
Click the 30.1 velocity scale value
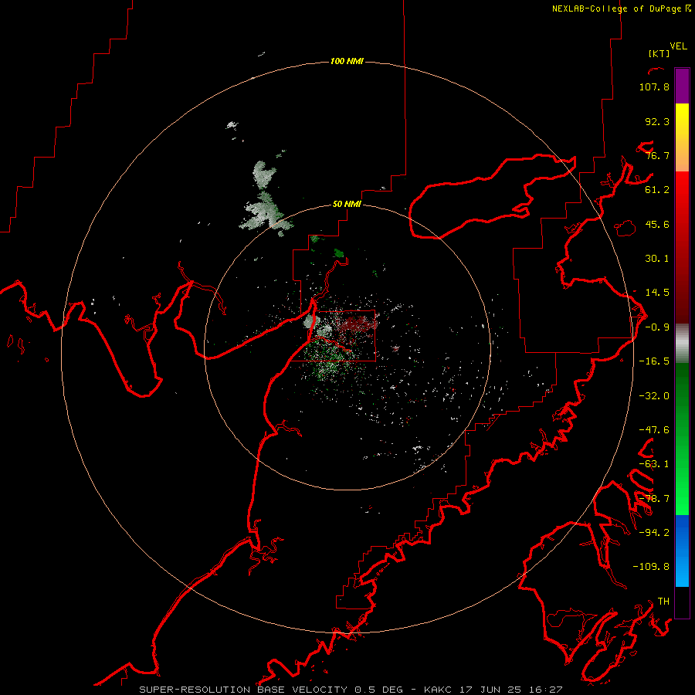pyautogui.click(x=657, y=259)
